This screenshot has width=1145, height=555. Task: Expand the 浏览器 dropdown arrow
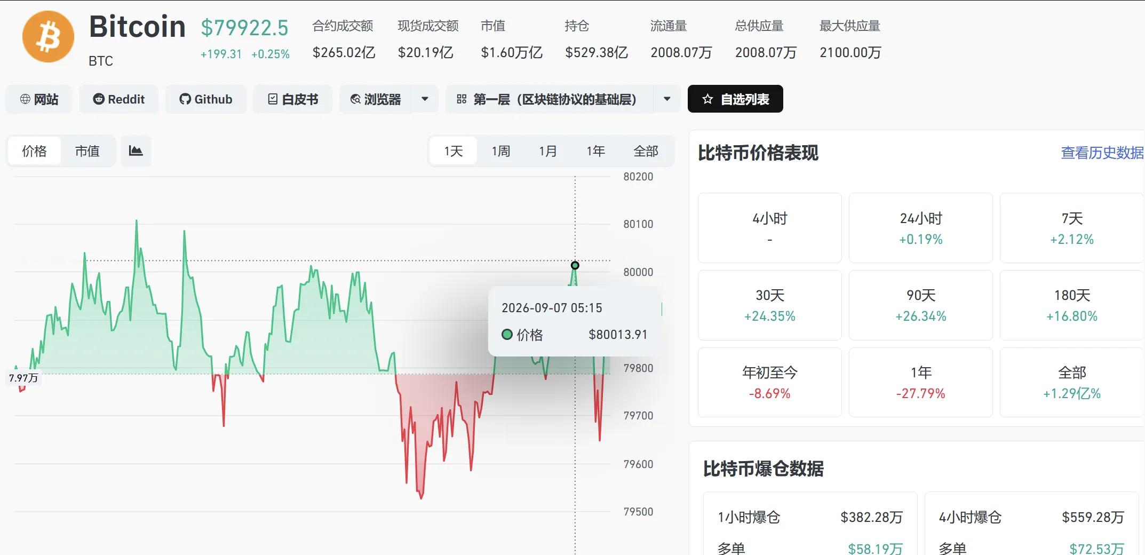(425, 99)
